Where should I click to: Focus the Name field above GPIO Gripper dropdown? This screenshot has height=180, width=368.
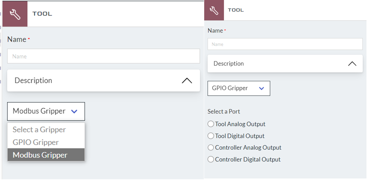coord(285,44)
